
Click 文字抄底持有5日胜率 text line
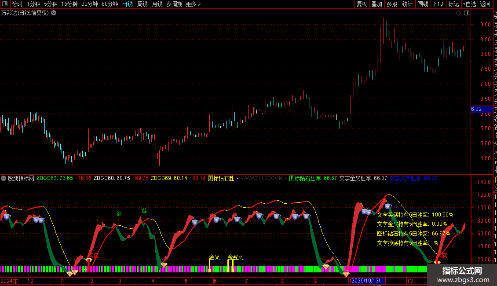(x=407, y=243)
